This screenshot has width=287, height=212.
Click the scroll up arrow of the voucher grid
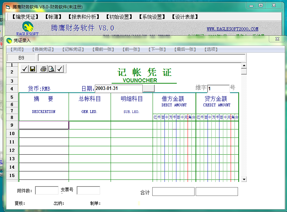[244, 65]
